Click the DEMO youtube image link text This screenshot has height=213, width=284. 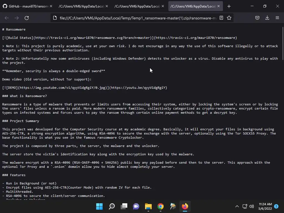click(x=85, y=88)
